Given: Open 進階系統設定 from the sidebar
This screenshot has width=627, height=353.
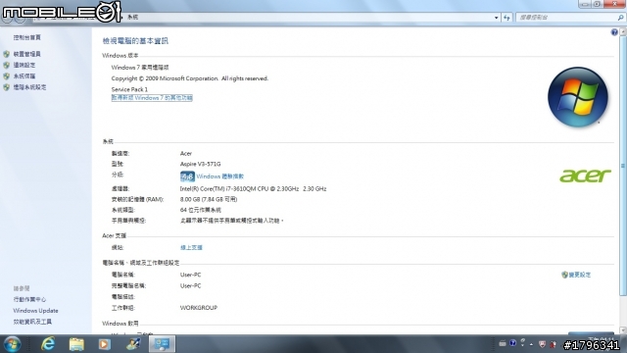Looking at the screenshot, I should point(29,87).
